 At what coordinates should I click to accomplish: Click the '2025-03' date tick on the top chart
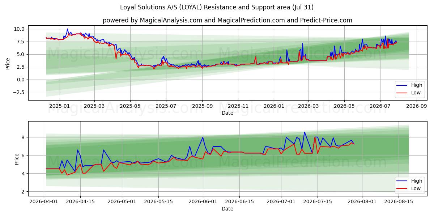94,106
